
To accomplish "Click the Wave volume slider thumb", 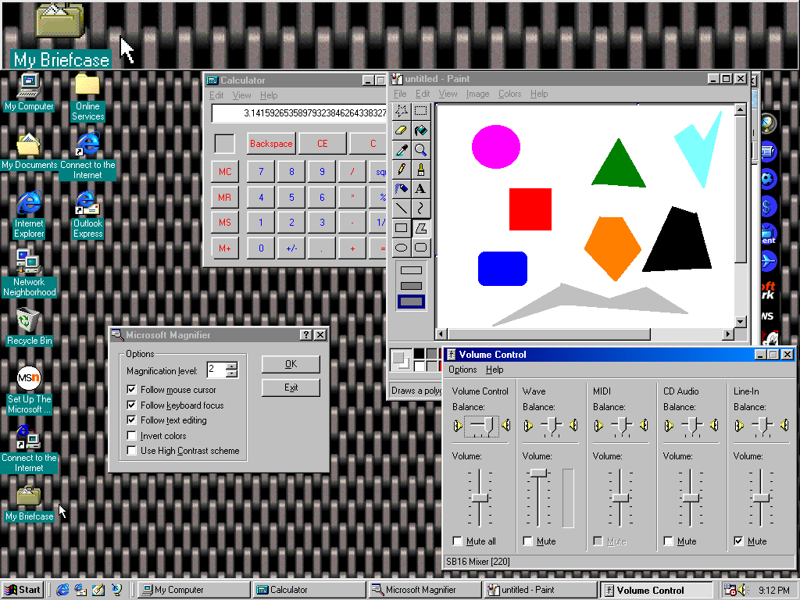I will pyautogui.click(x=538, y=473).
